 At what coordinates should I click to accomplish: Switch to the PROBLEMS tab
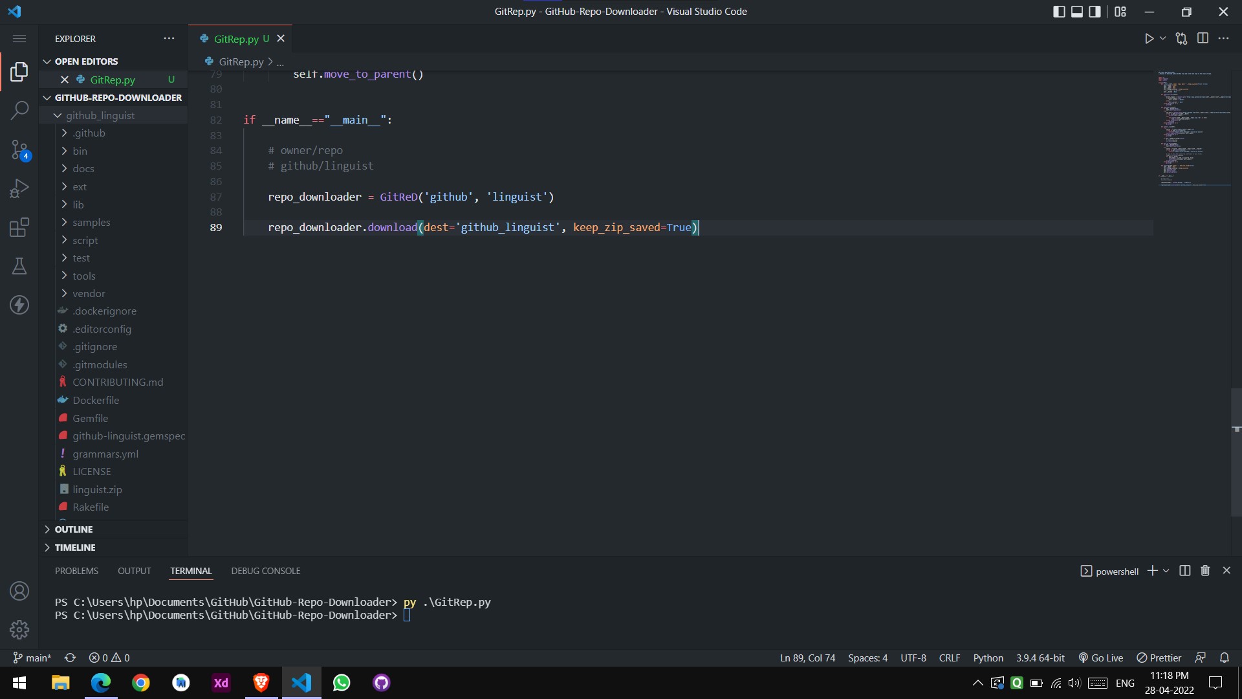pyautogui.click(x=76, y=571)
